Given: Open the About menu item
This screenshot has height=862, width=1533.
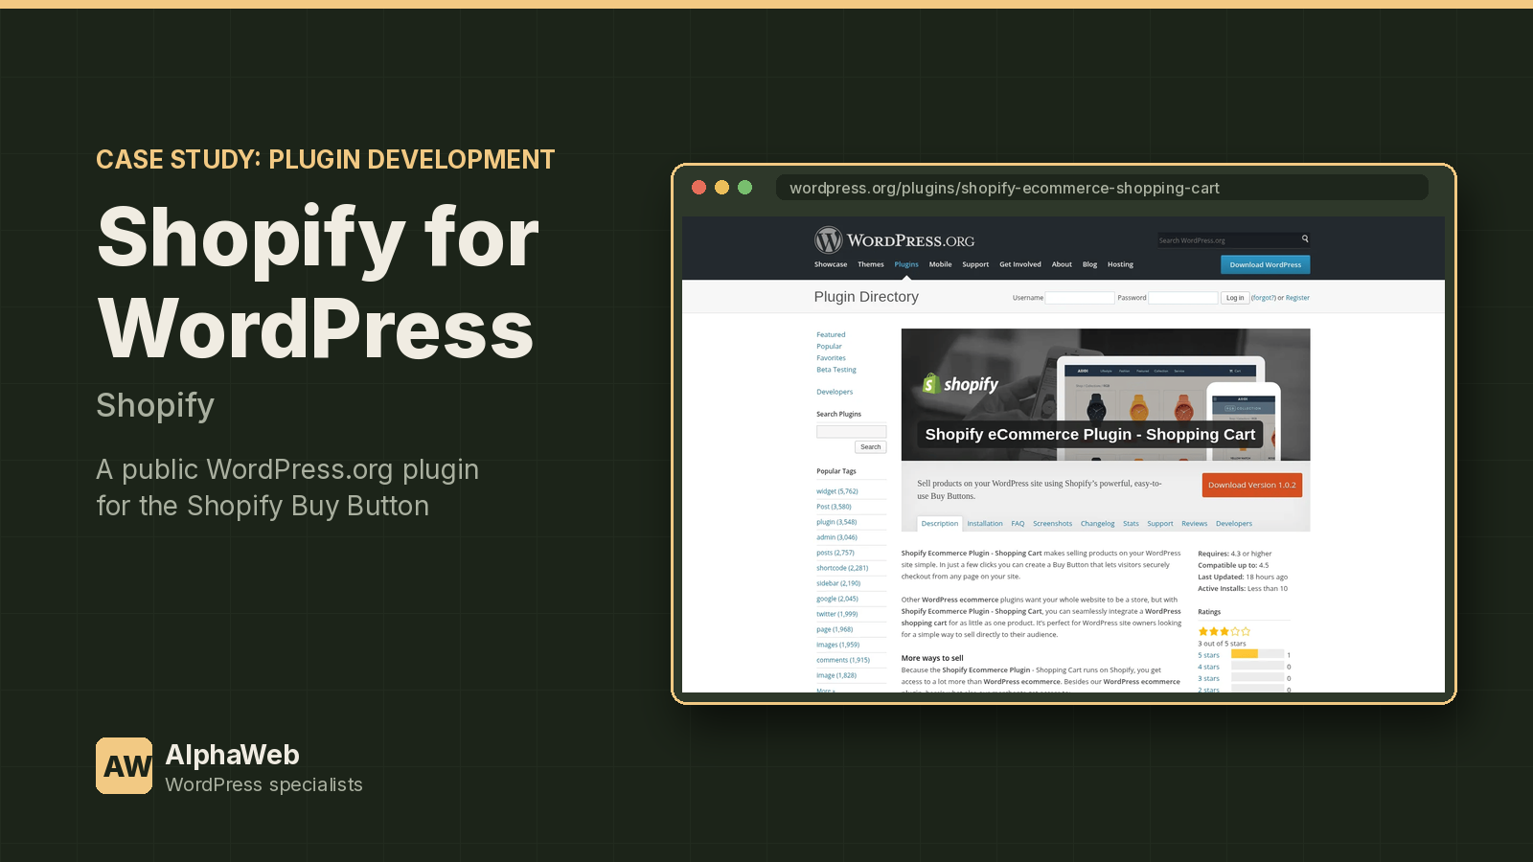Looking at the screenshot, I should click(x=1062, y=264).
